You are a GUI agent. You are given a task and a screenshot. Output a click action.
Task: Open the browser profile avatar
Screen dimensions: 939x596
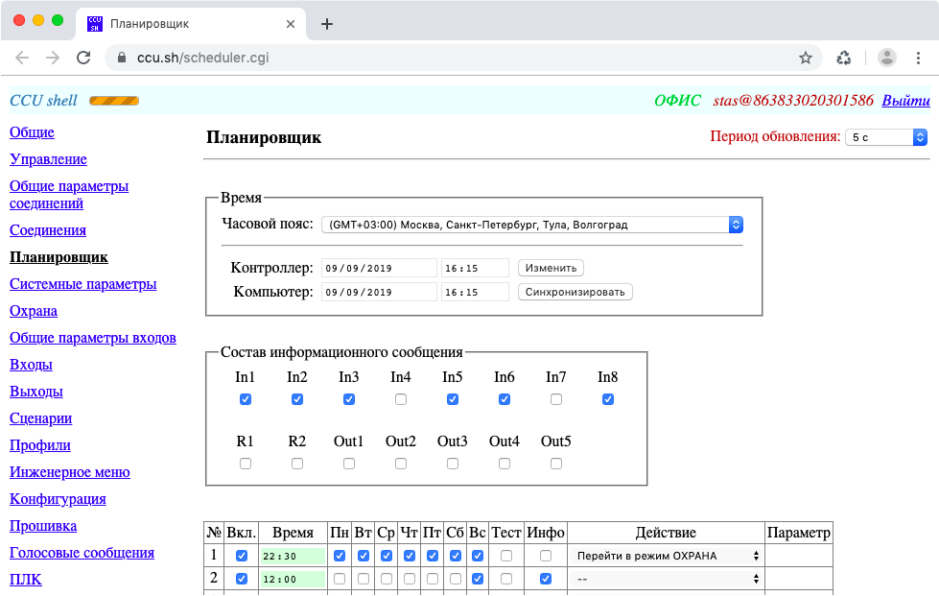[887, 58]
